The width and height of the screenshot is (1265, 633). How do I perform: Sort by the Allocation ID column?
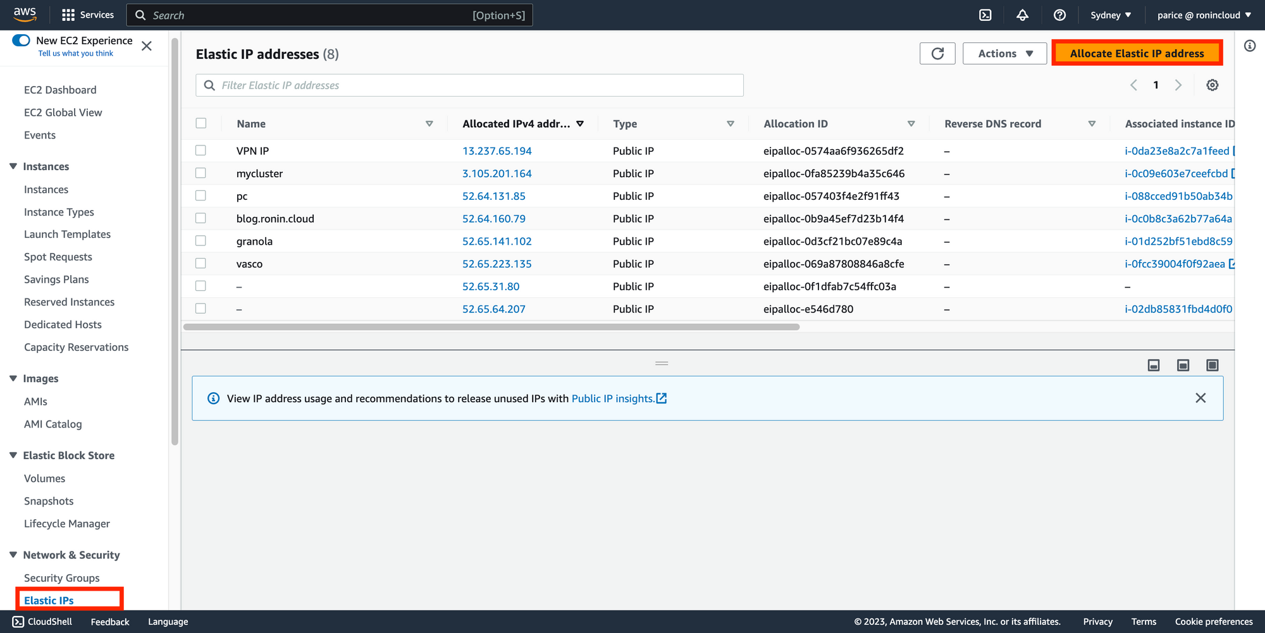click(x=911, y=124)
